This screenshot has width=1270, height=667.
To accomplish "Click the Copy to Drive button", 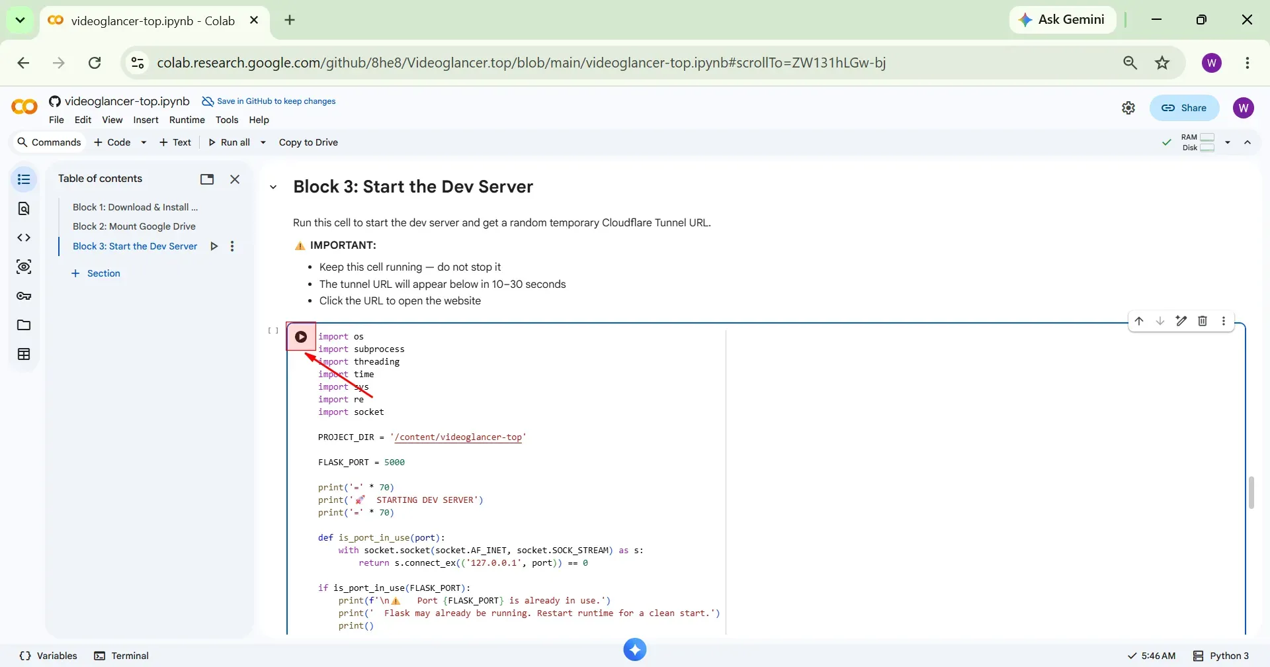I will [x=308, y=142].
